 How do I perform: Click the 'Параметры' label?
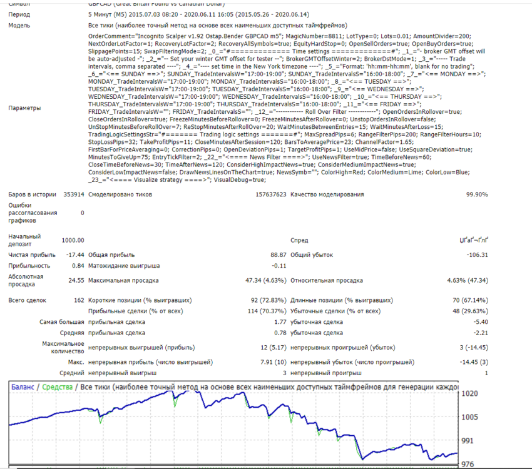pos(24,108)
